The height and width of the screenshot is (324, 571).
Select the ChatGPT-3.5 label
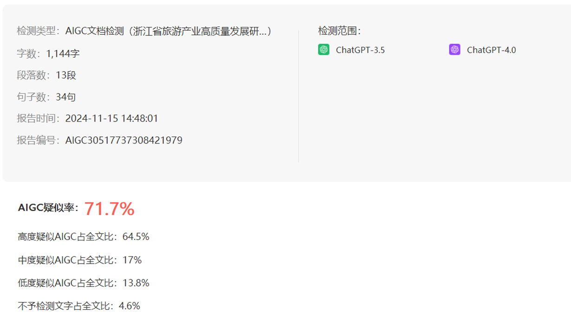point(360,50)
